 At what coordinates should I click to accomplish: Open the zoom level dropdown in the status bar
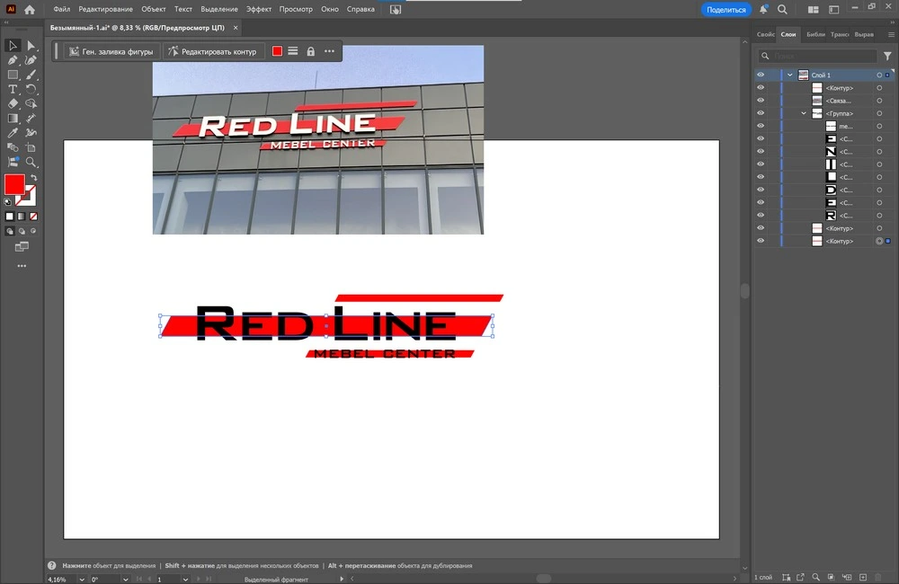point(83,580)
